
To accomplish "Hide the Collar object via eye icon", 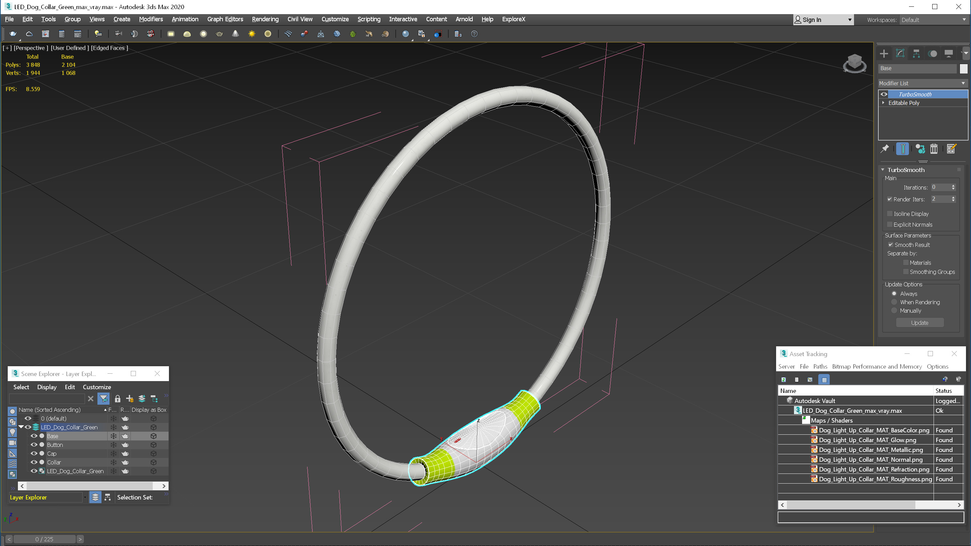I will (34, 462).
